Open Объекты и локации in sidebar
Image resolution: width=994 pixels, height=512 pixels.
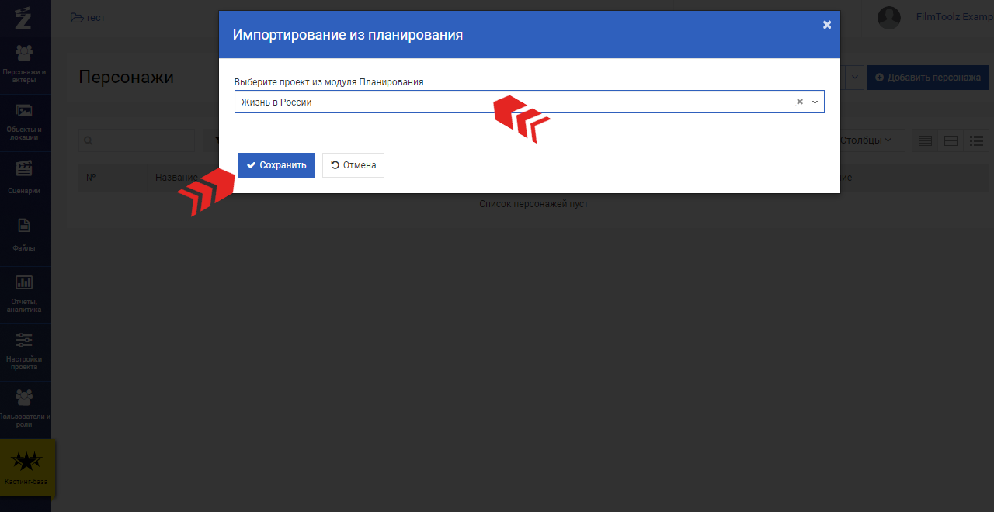(25, 123)
